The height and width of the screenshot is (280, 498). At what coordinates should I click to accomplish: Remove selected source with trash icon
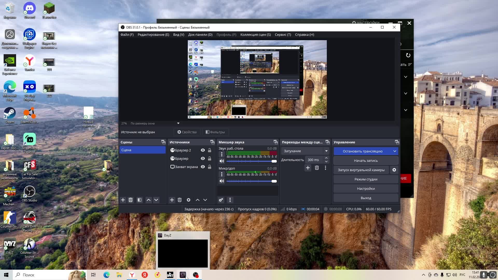click(x=179, y=200)
